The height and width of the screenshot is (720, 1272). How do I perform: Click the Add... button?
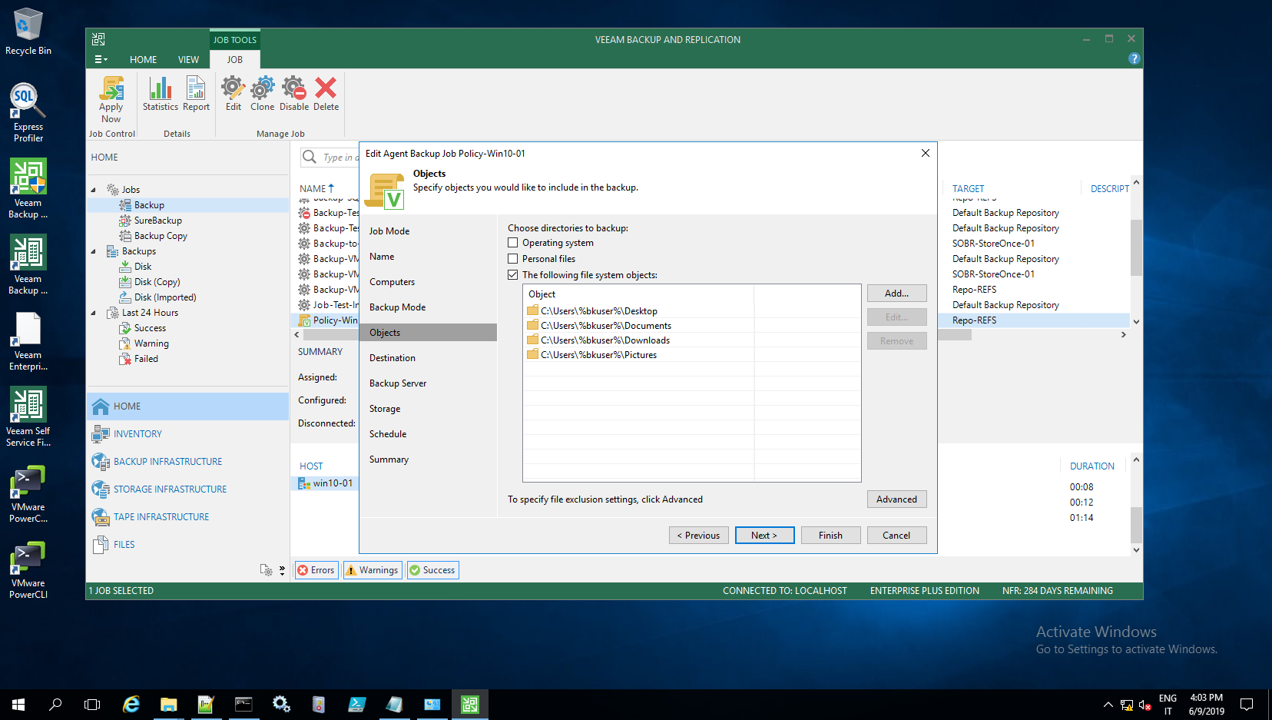(896, 294)
